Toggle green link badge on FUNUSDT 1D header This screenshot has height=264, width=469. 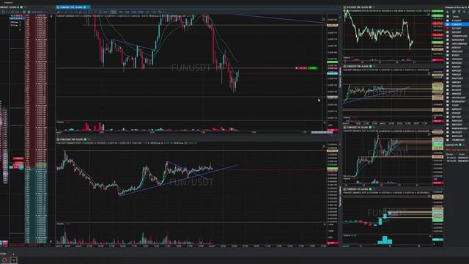371,189
